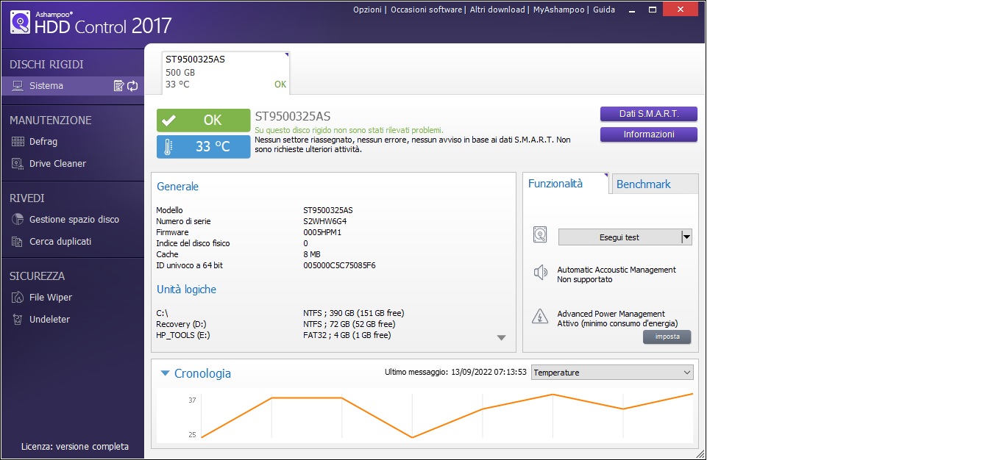Click serial number S2WHW6G4
The image size is (1005, 460).
pyautogui.click(x=324, y=221)
